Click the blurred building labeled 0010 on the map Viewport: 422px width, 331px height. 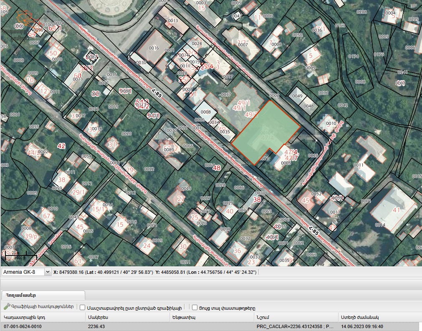[329, 124]
